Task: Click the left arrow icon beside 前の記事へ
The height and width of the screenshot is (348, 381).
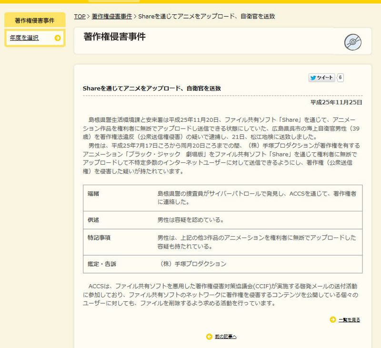Action: pyautogui.click(x=209, y=337)
